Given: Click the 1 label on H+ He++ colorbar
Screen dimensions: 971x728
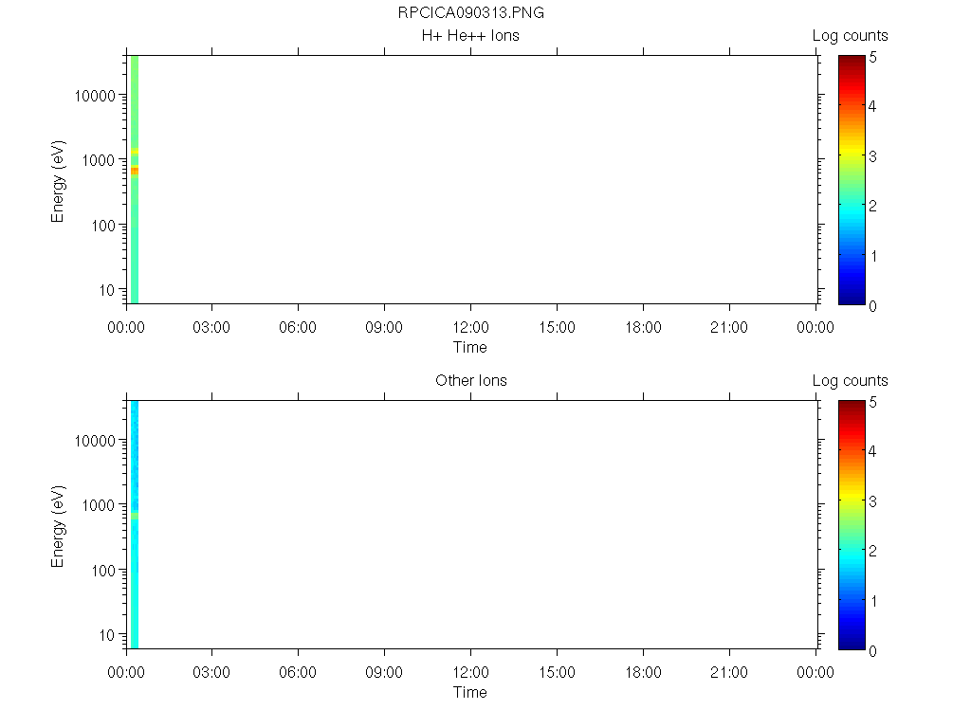Looking at the screenshot, I should point(873,256).
